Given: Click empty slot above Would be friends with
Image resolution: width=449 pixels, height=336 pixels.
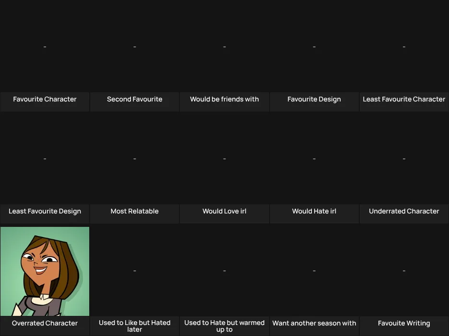Looking at the screenshot, I should point(224,46).
